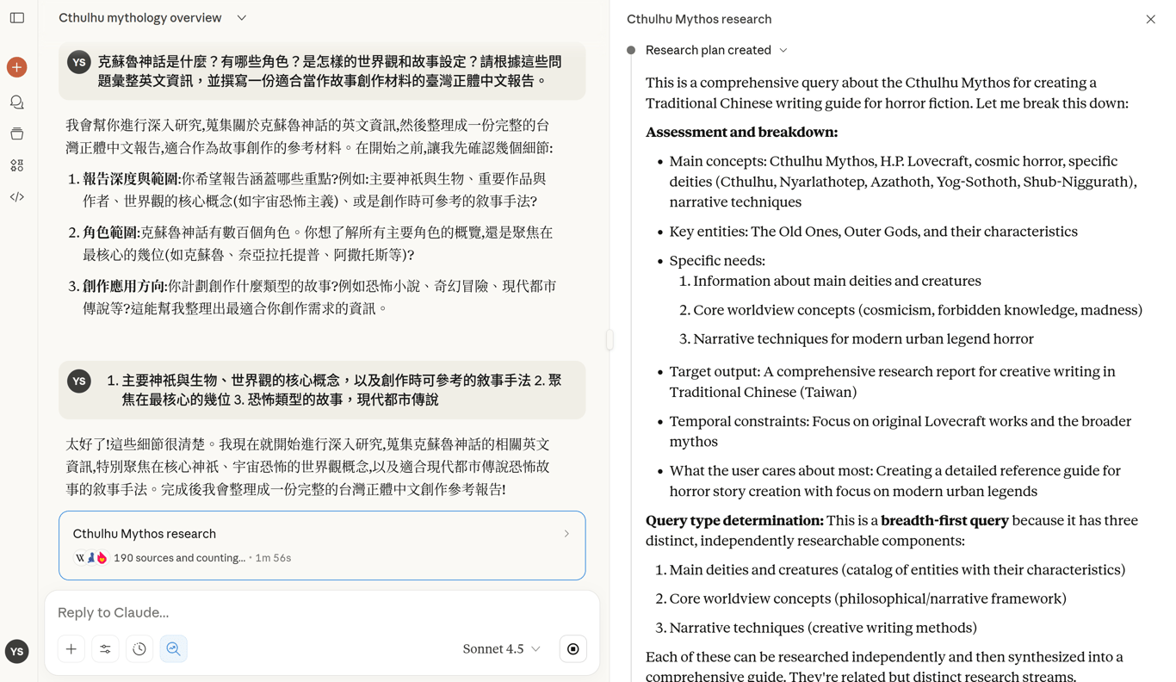Click the '創作應用方向' list item

(319, 297)
